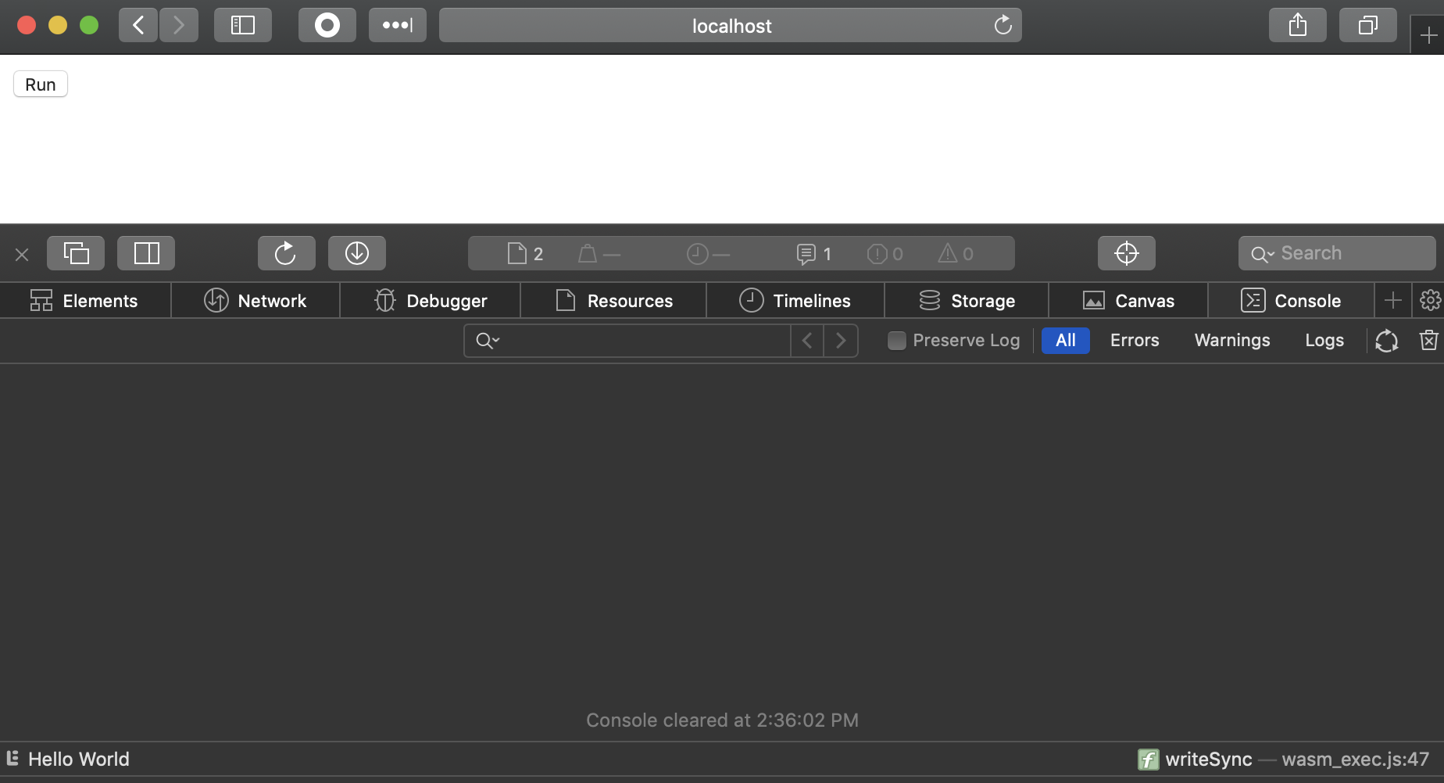Clear console log with trash icon
Viewport: 1444px width, 783px height.
pos(1428,341)
